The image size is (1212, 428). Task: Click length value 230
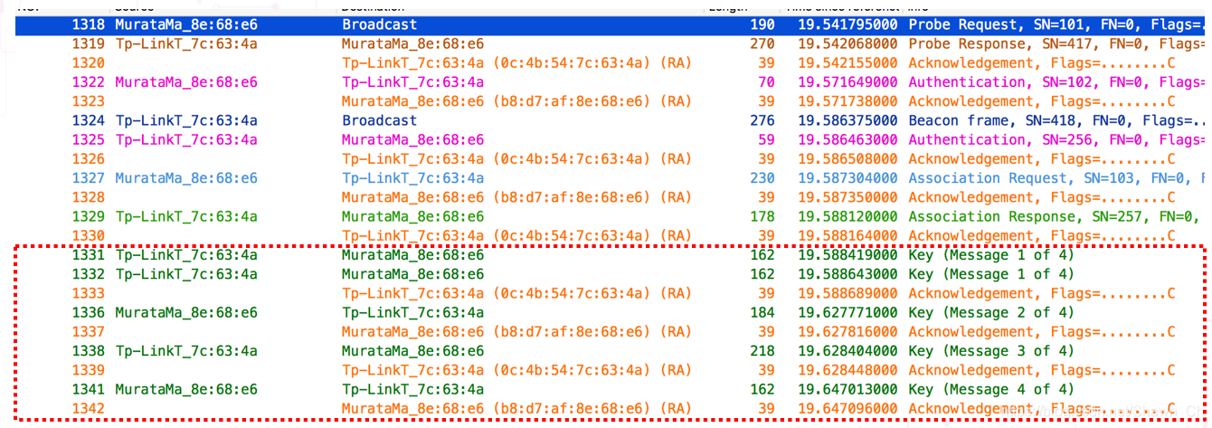click(x=762, y=178)
